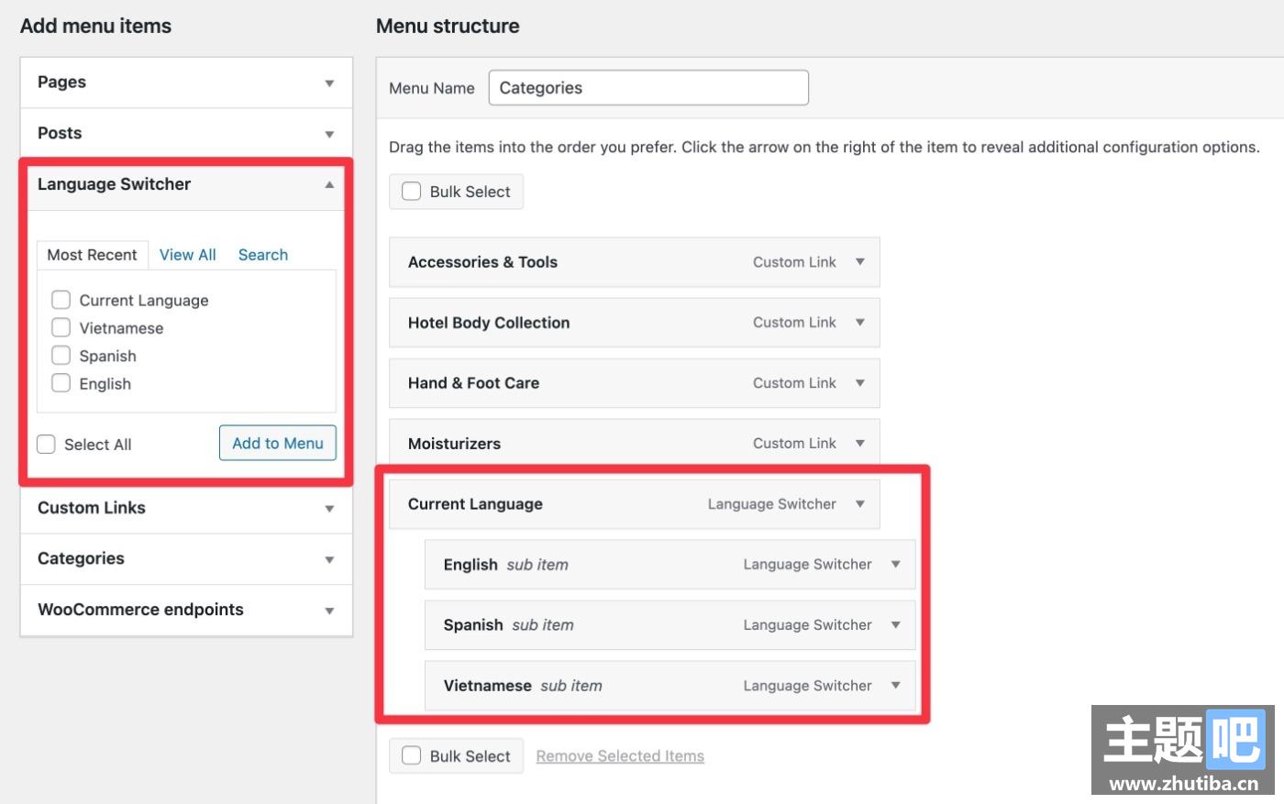Open Hotel Body Collection item settings arrow

pyautogui.click(x=859, y=323)
